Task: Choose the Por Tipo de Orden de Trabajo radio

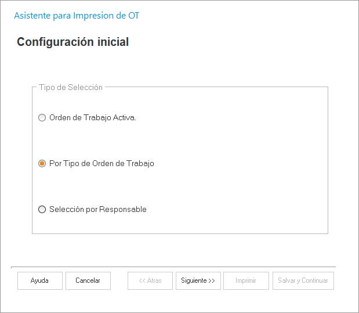Action: click(x=42, y=164)
